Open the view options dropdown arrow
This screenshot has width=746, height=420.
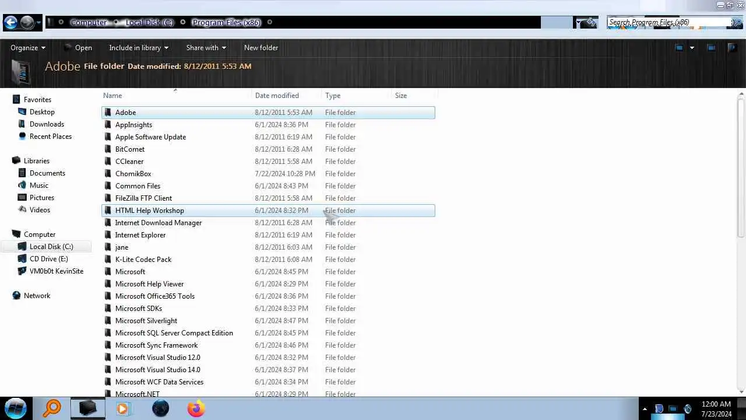coord(692,48)
